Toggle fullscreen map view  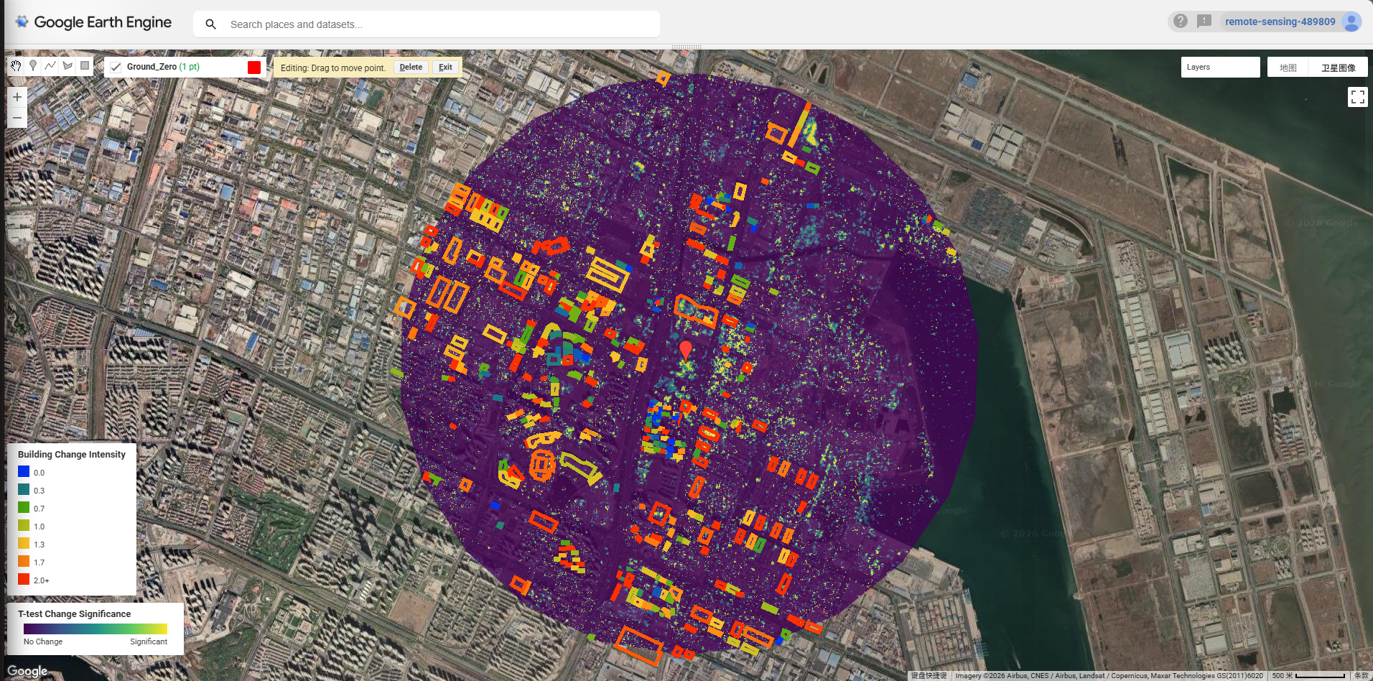[1357, 97]
